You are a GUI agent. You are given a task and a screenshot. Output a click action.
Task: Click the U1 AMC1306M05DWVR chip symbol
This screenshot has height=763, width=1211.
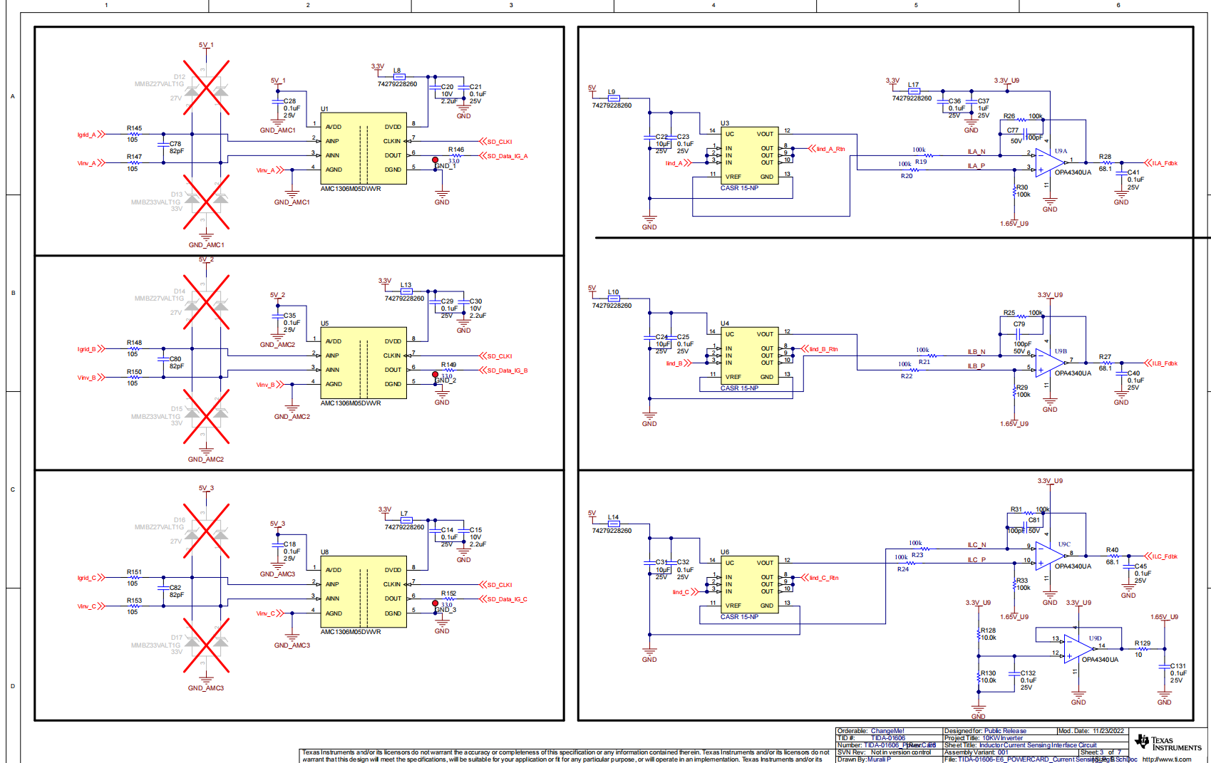(x=364, y=148)
